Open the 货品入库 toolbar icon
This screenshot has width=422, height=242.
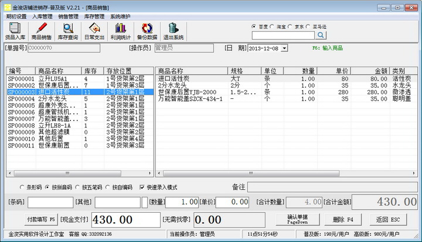click(15, 32)
